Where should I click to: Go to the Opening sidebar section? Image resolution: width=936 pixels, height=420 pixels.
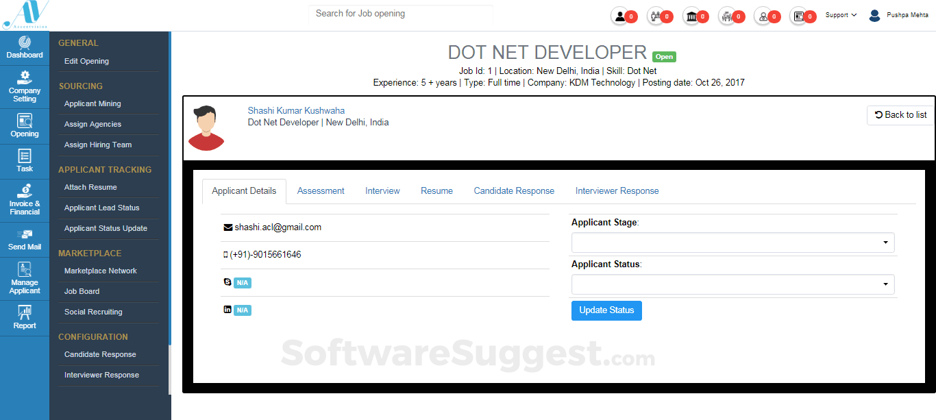click(x=25, y=125)
